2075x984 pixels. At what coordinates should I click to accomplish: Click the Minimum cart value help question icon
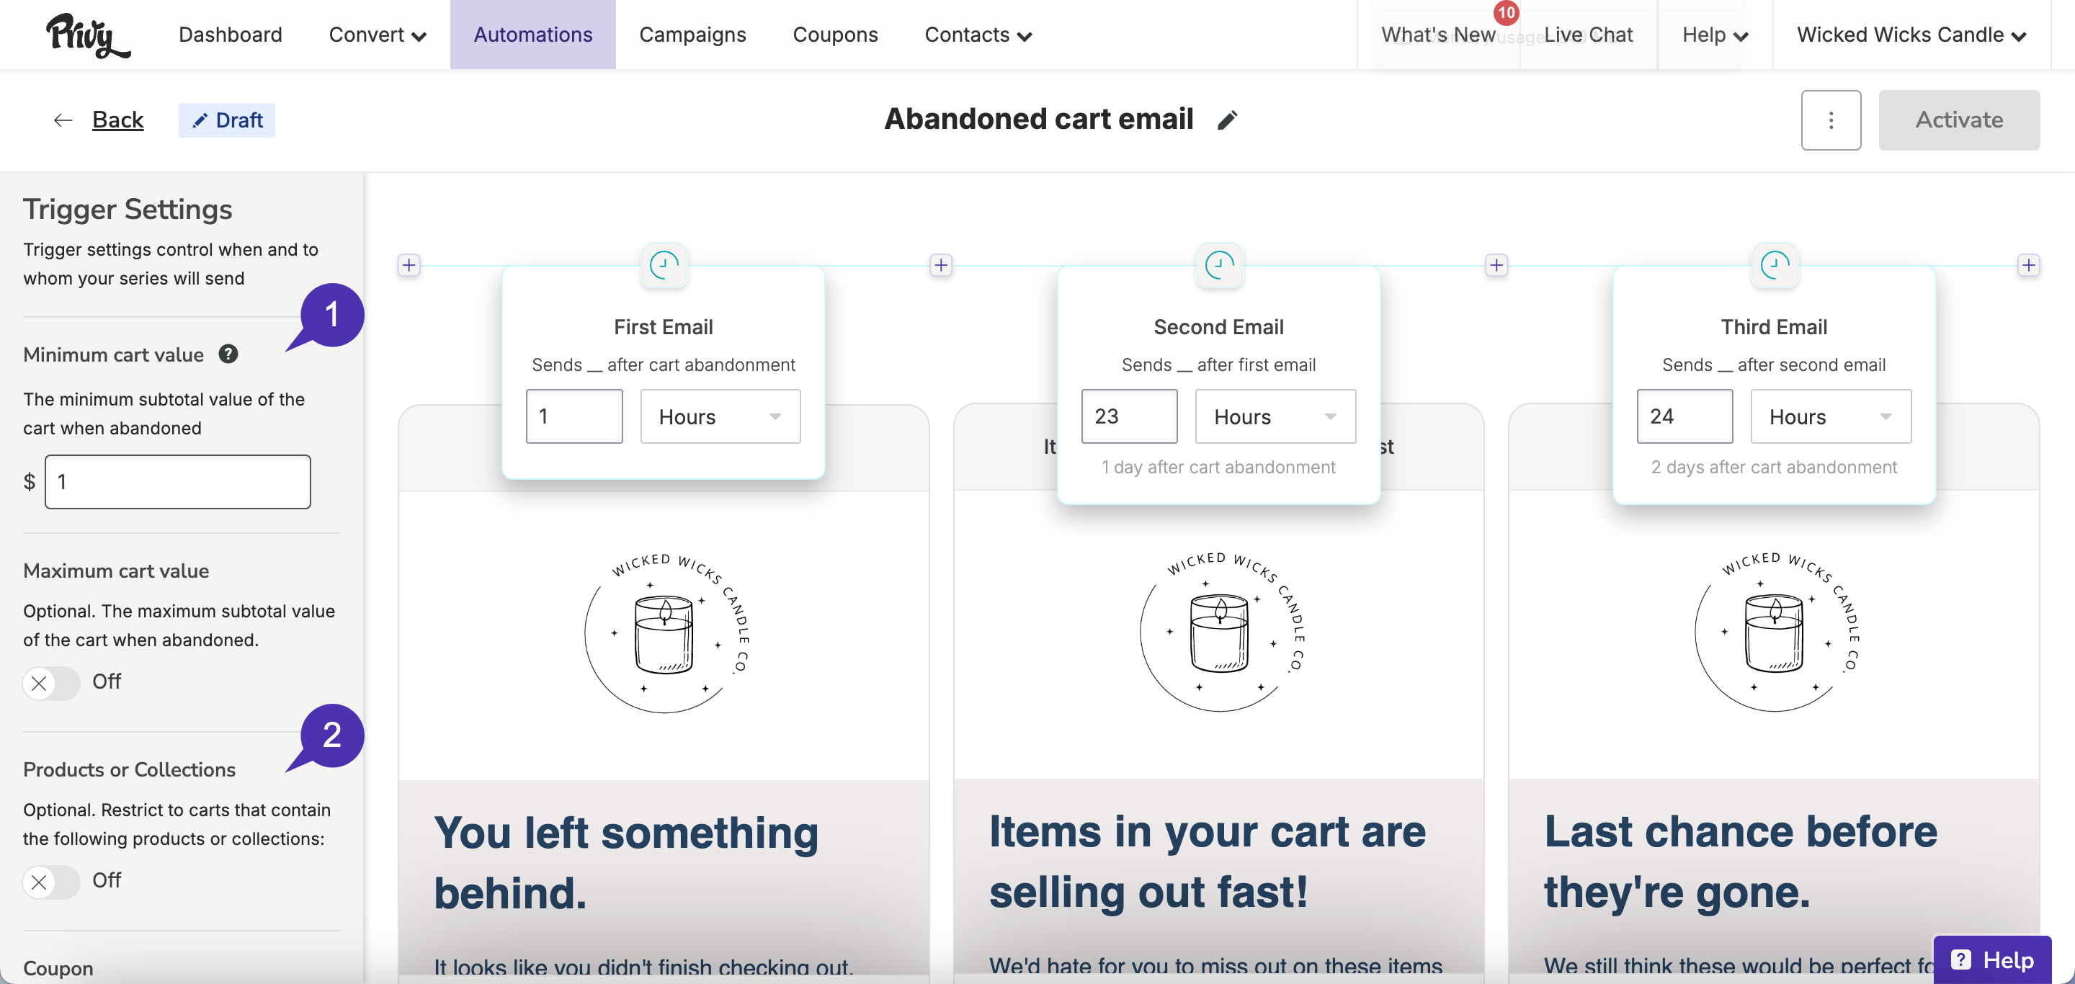click(x=229, y=354)
